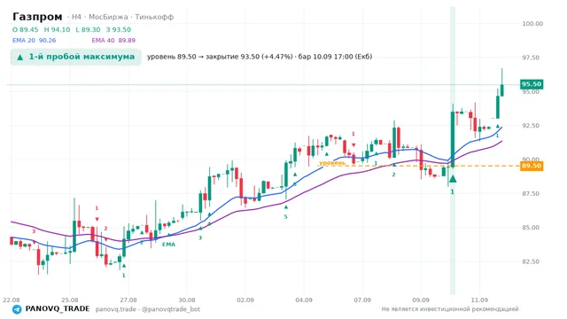Screen dimensions: 567x319
Task: Click the Тинькофф broker label
Action: (154, 17)
